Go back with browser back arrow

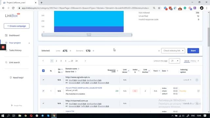coord(3,8)
